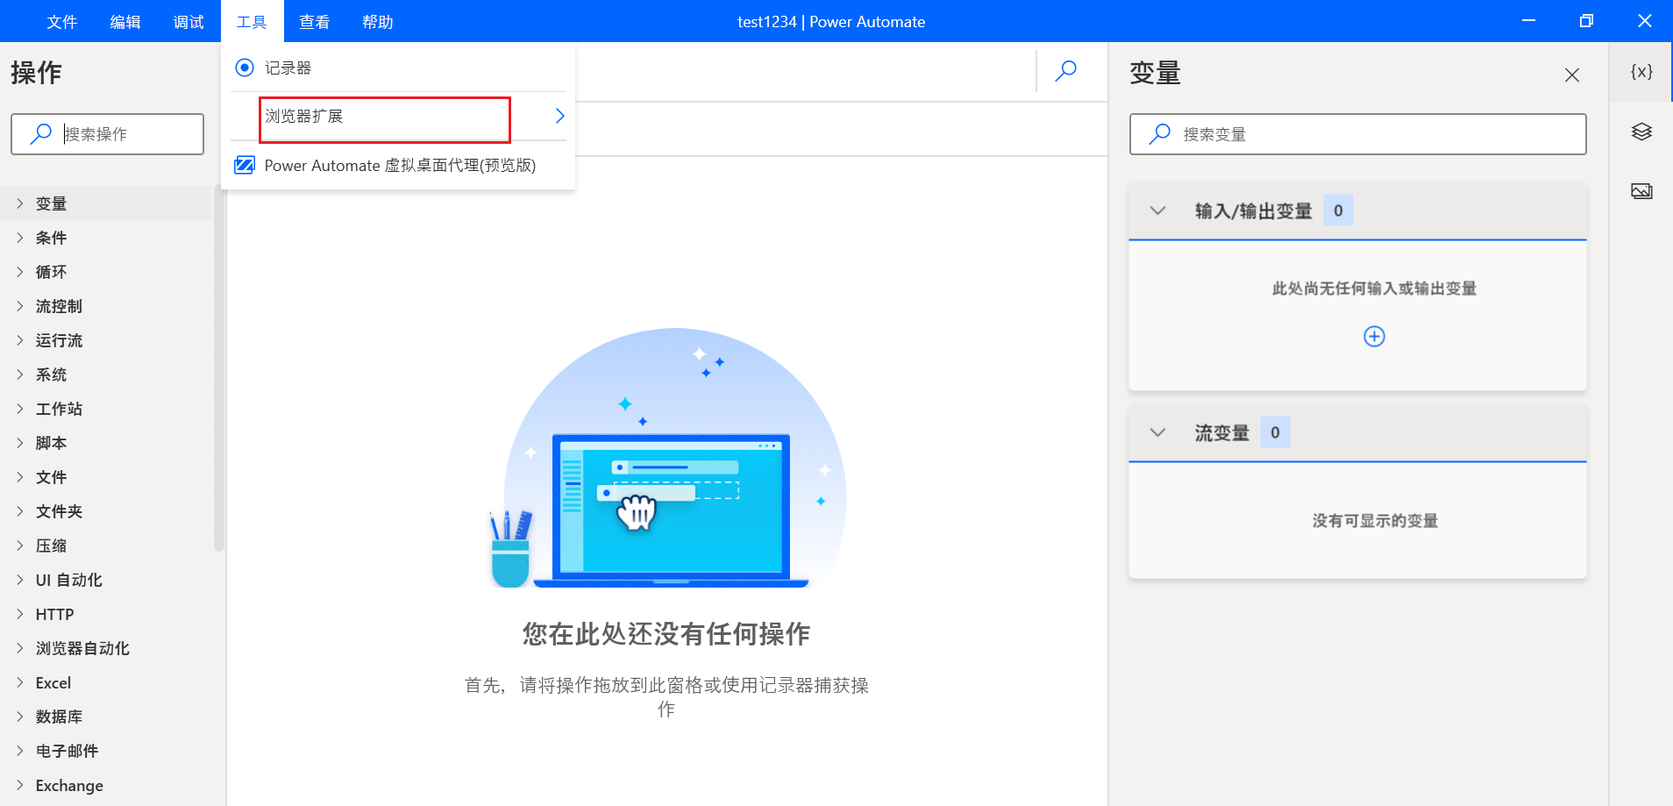
Task: Open Power Automate virtual desktop agent icon
Action: coord(245,165)
